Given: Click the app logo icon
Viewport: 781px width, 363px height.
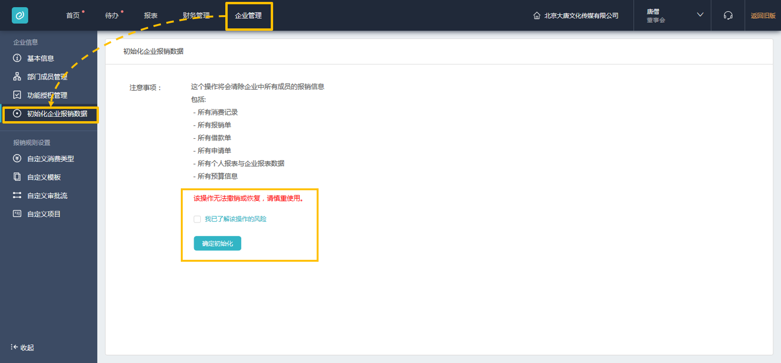Looking at the screenshot, I should pyautogui.click(x=20, y=16).
